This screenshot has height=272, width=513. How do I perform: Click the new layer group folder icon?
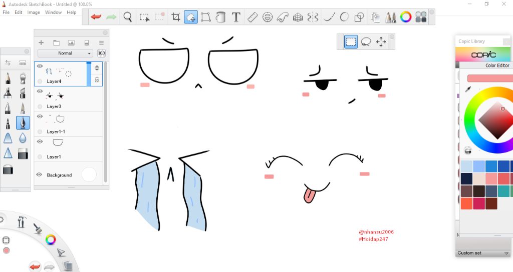[x=56, y=43]
